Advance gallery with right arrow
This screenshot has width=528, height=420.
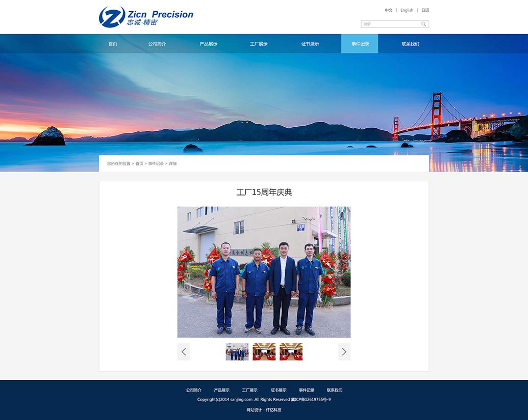click(x=344, y=352)
